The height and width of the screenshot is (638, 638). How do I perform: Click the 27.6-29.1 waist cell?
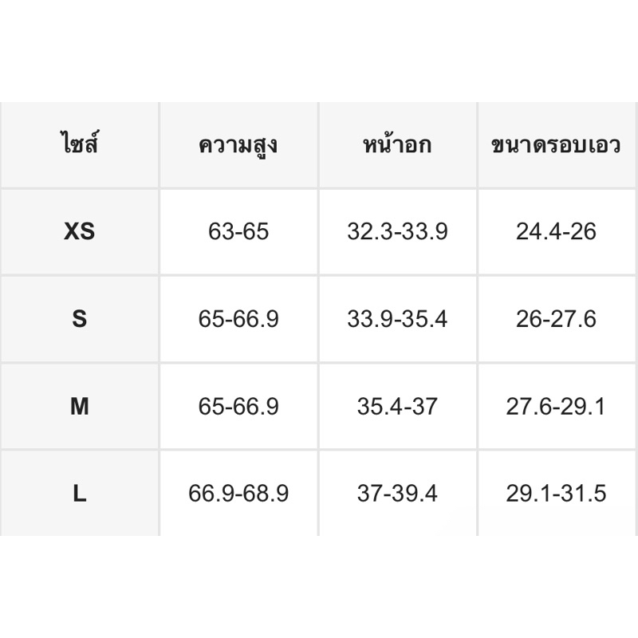click(x=556, y=406)
